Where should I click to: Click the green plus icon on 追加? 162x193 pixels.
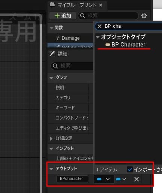pyautogui.click(x=57, y=16)
